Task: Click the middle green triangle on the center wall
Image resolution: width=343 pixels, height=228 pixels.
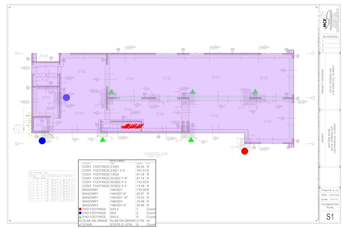Action: point(193,92)
